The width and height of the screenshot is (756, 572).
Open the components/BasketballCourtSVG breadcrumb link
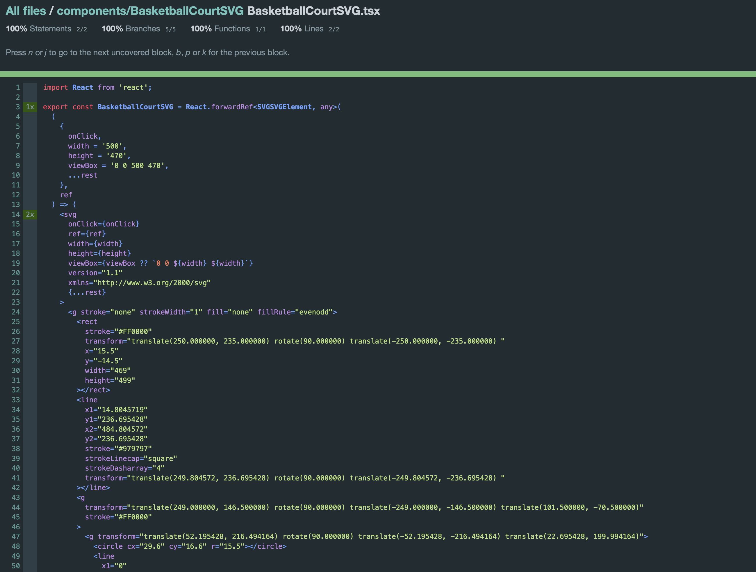click(x=150, y=11)
